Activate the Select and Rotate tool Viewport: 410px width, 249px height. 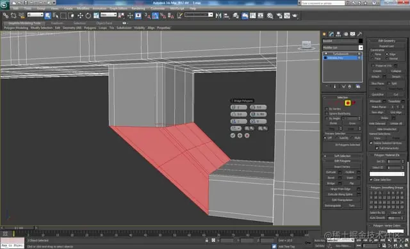pyautogui.click(x=88, y=15)
